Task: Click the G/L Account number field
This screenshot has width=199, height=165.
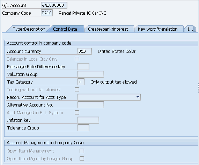Action: point(54,5)
